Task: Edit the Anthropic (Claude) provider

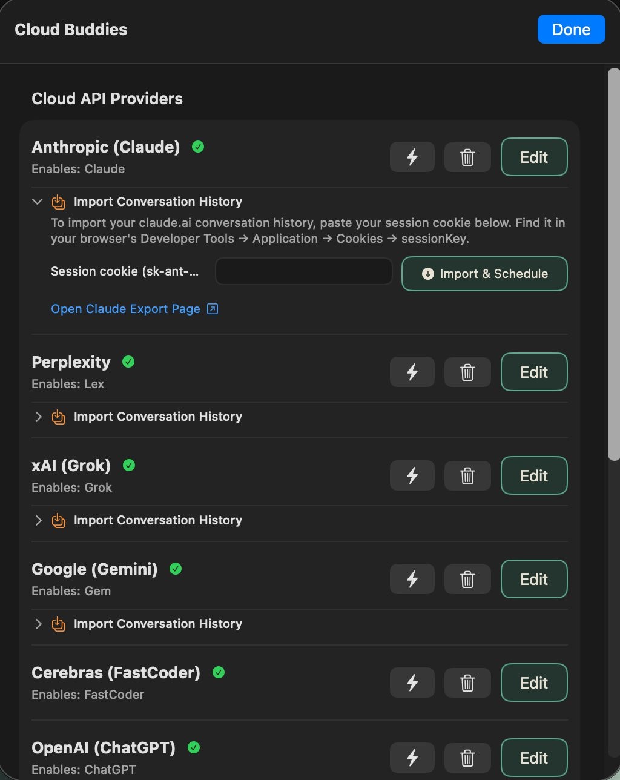Action: [534, 157]
